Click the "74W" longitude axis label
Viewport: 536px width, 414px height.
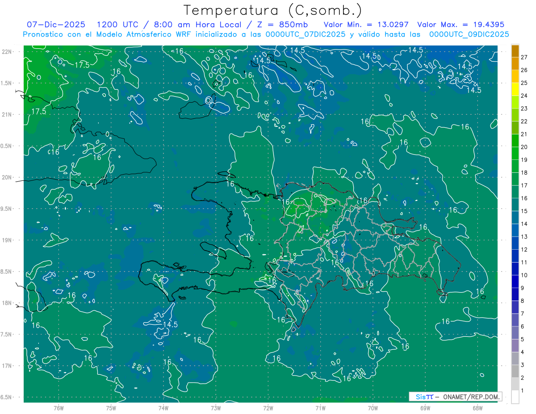163,408
